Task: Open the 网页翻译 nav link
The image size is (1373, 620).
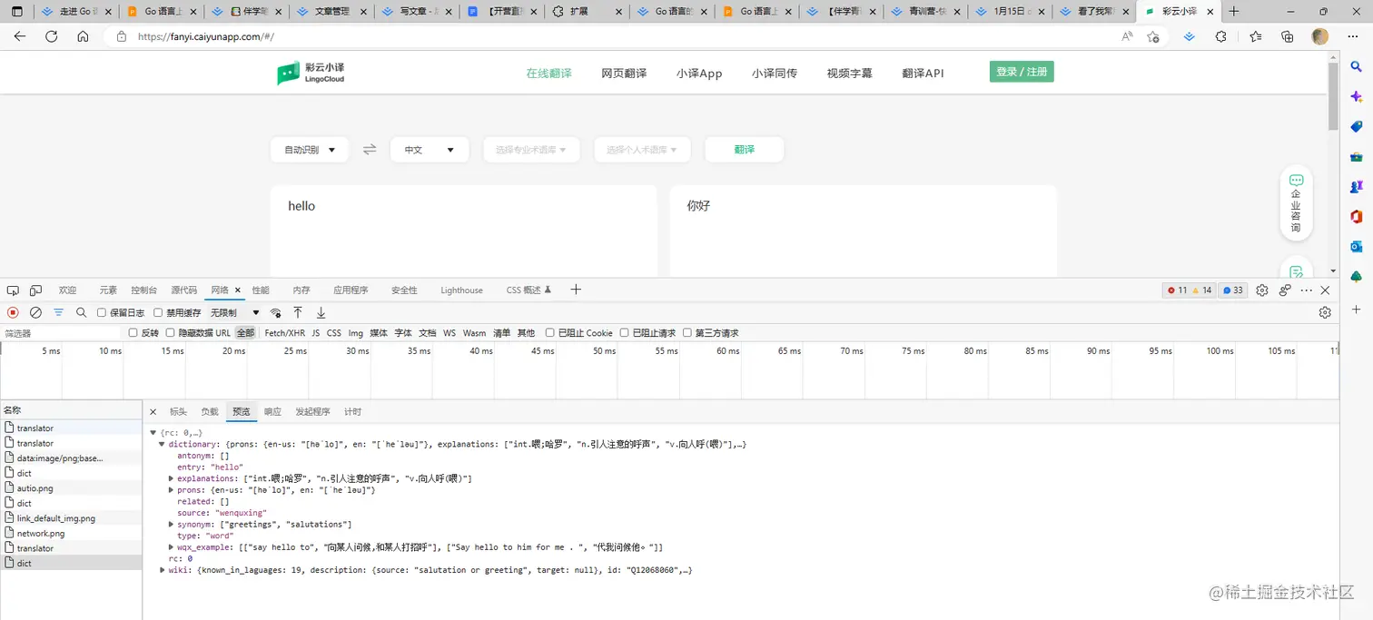Action: coord(624,73)
